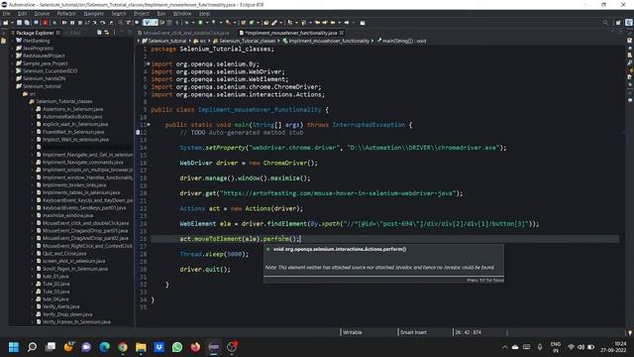Click the green Run toolbar button
This screenshot has width=634, height=357.
tap(200, 23)
